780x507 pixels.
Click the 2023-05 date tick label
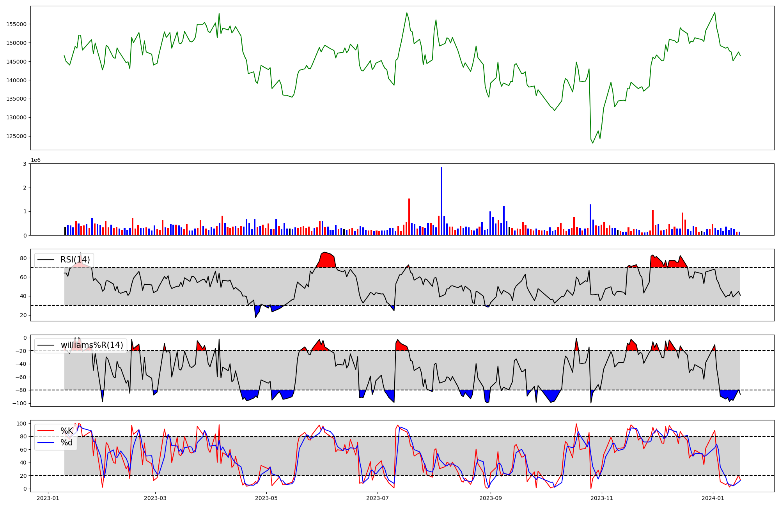coord(266,498)
